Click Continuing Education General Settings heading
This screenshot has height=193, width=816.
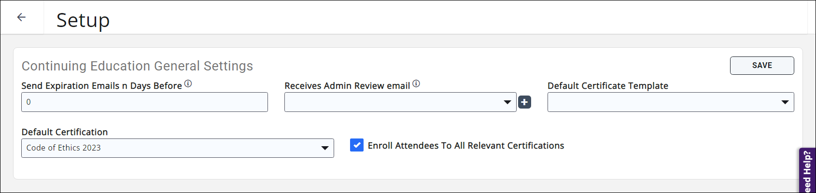137,66
